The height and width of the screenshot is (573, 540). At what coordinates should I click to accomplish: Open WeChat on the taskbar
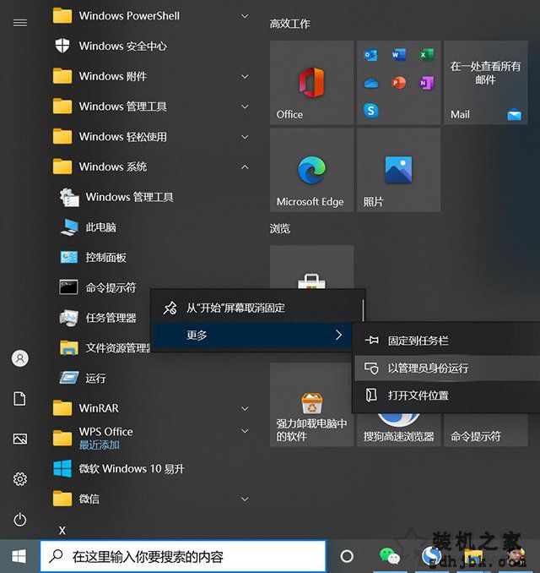389,557
